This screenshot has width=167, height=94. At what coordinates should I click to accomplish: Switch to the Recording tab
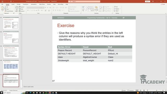(x=61, y=4)
